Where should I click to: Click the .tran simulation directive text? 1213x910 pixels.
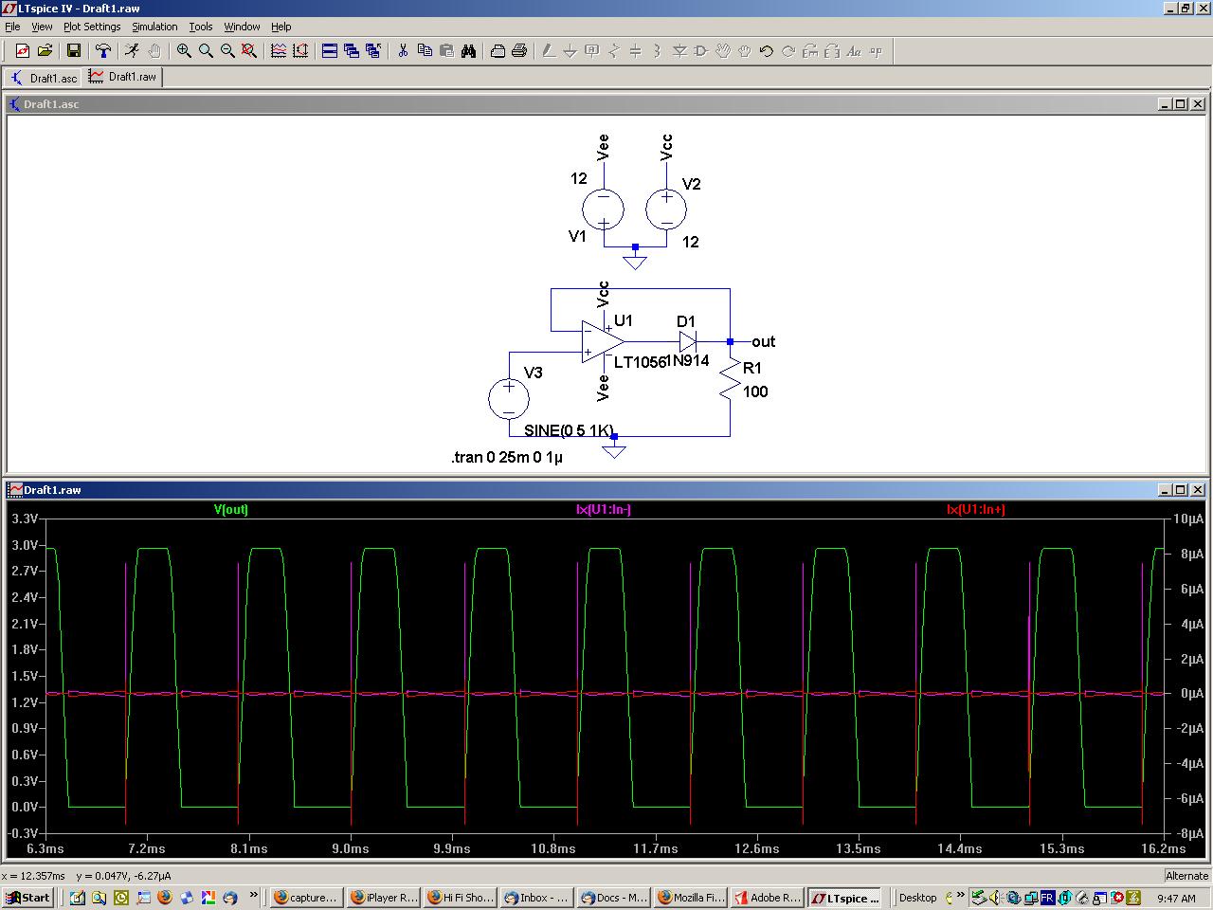coord(507,458)
